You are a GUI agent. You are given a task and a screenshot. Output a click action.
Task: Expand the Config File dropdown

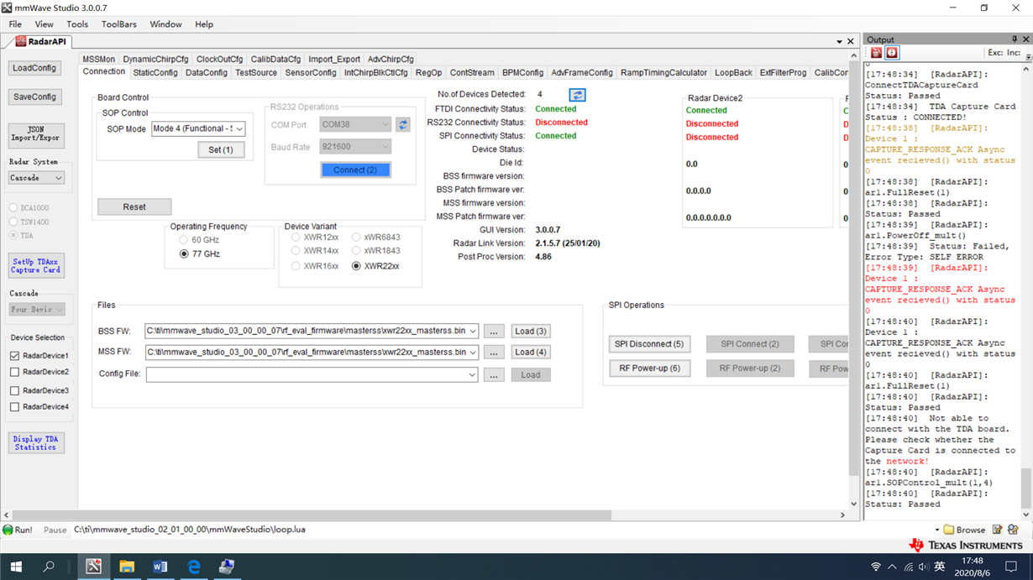pos(473,374)
